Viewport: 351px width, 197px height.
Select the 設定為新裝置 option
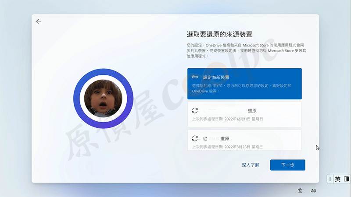pos(244,84)
